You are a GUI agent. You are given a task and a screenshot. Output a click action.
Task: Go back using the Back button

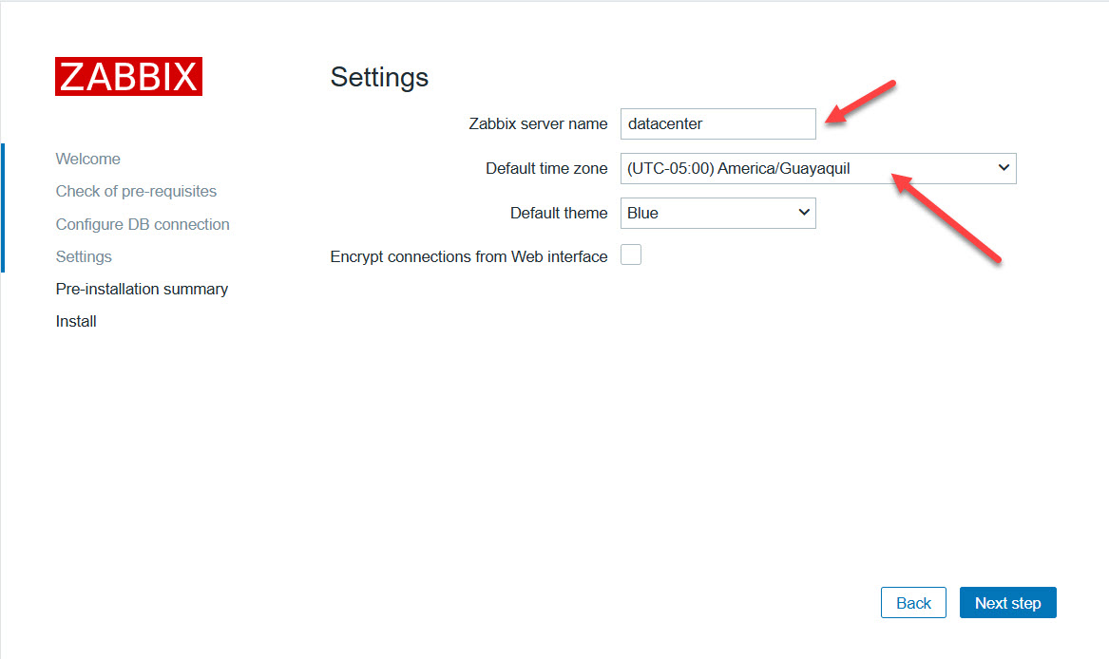click(913, 603)
